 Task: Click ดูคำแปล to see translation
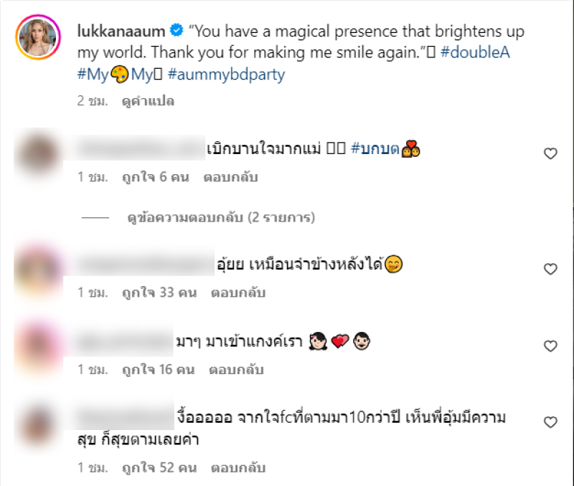148,101
